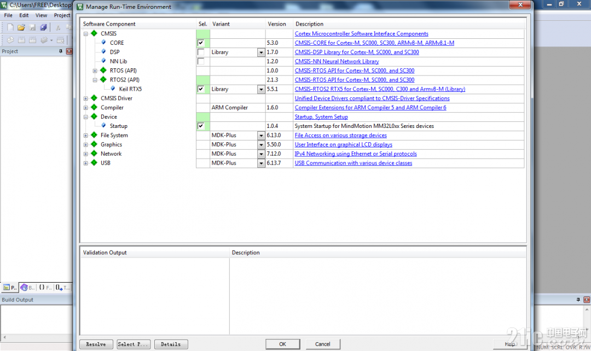591x351 pixels.
Task: Enable the CMSIS DSP checkbox
Action: pos(201,52)
